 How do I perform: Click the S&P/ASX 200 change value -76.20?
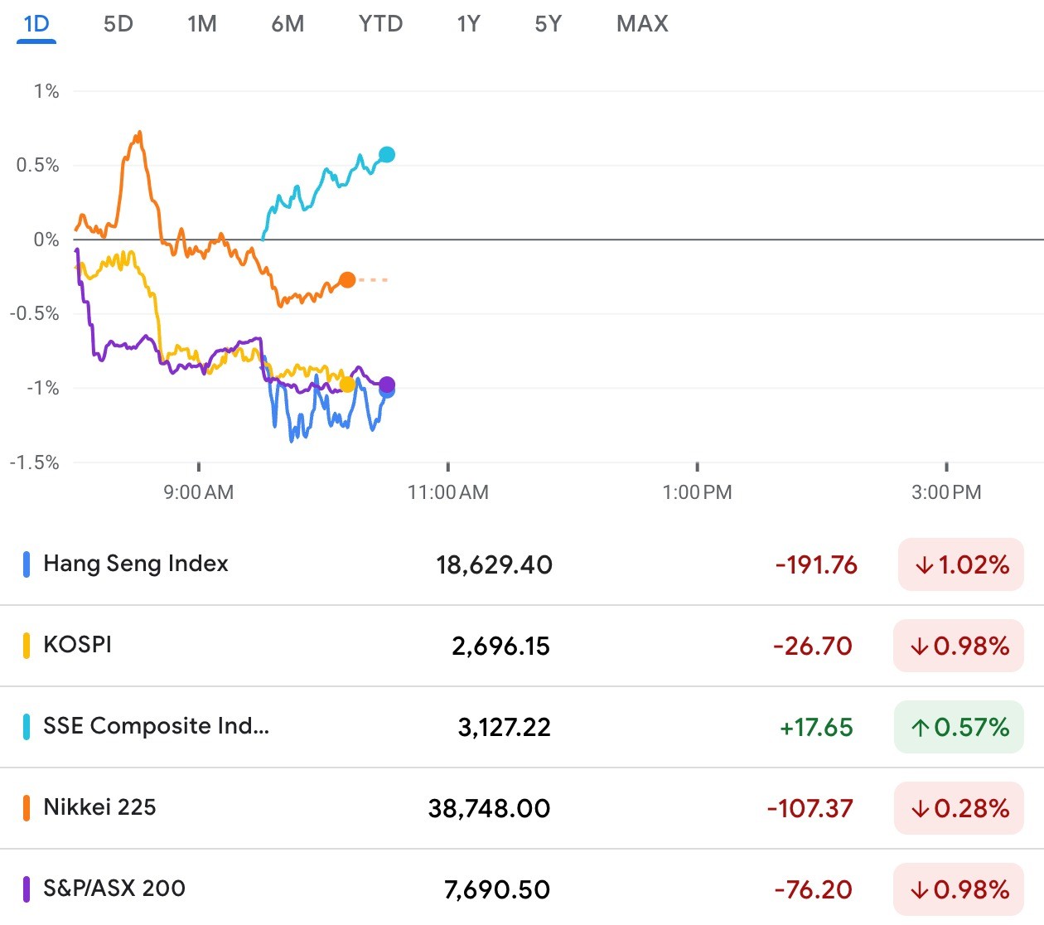coord(813,890)
